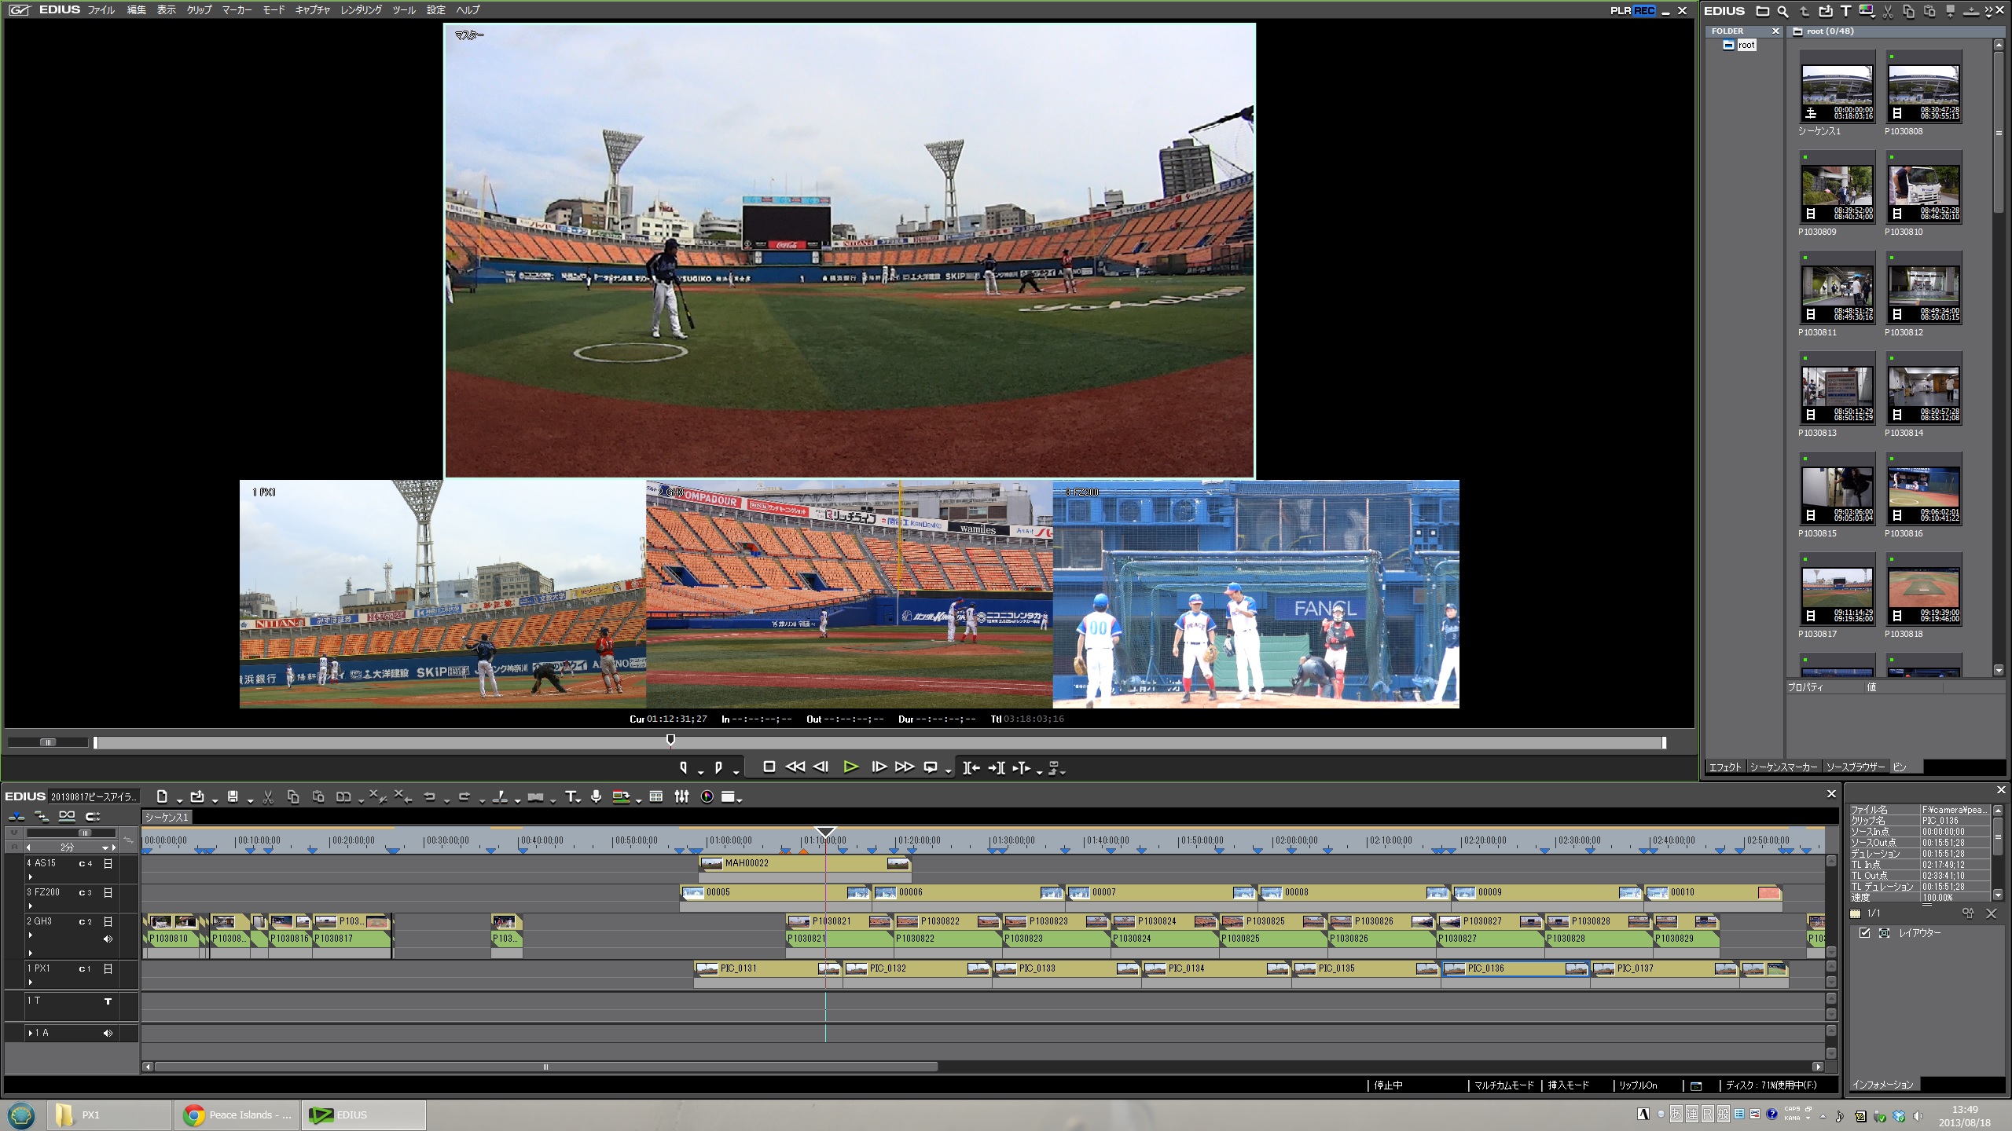Open the Set Out point dropdown arrow
Screen dimensions: 2012x1131
tap(736, 771)
